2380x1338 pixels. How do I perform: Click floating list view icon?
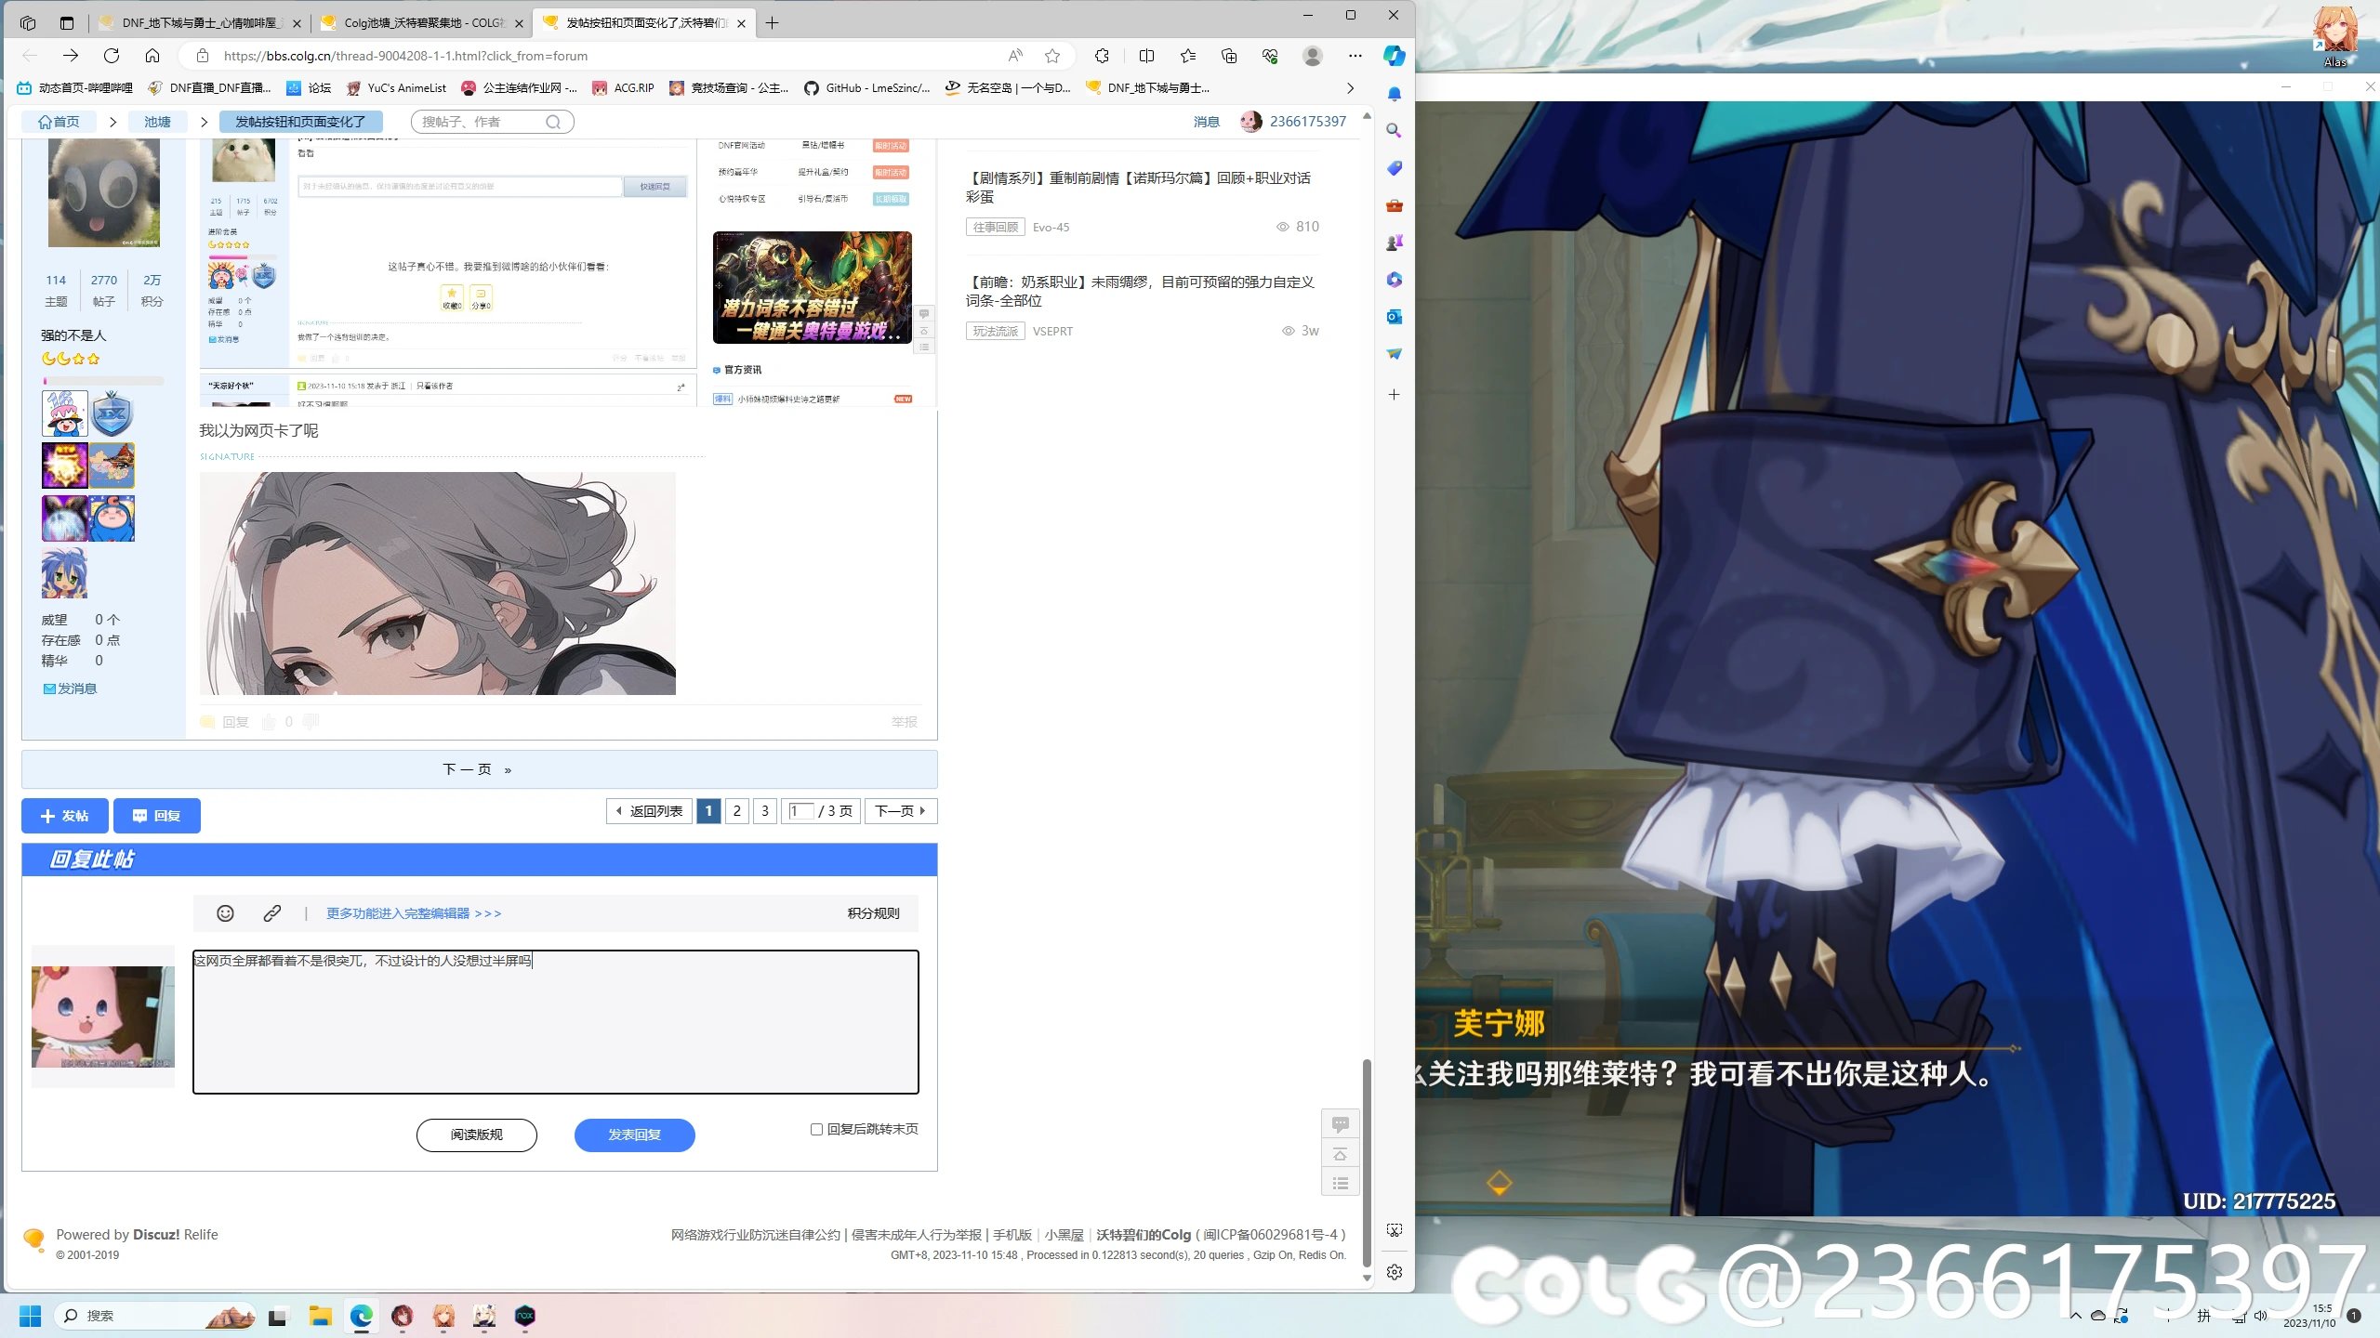[1340, 1183]
